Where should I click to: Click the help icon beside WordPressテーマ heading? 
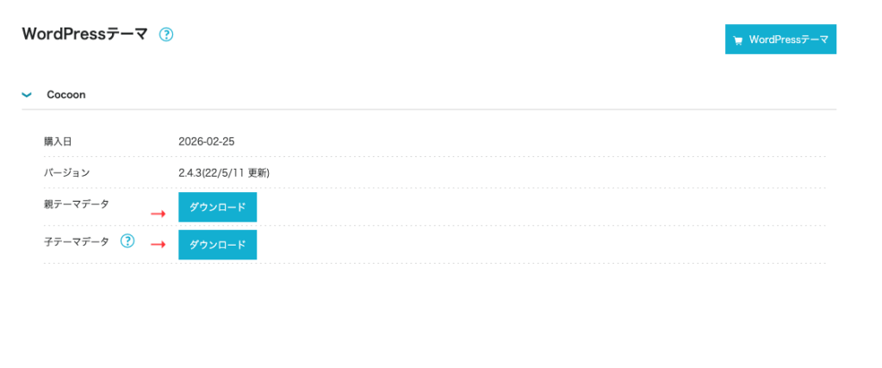(167, 34)
